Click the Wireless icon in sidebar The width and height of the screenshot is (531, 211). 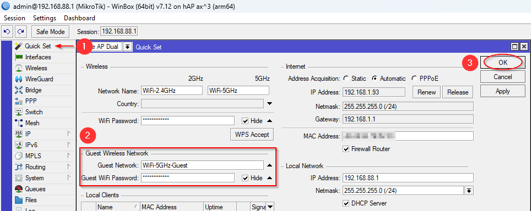point(19,68)
